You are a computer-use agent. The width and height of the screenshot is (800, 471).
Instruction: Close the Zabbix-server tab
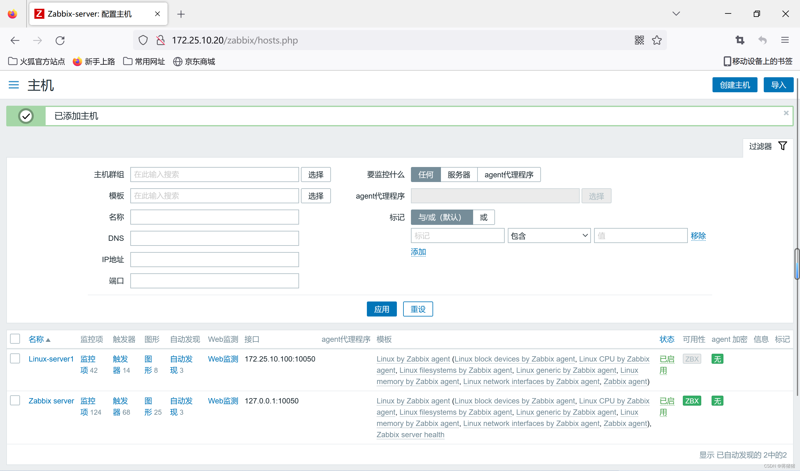[157, 14]
